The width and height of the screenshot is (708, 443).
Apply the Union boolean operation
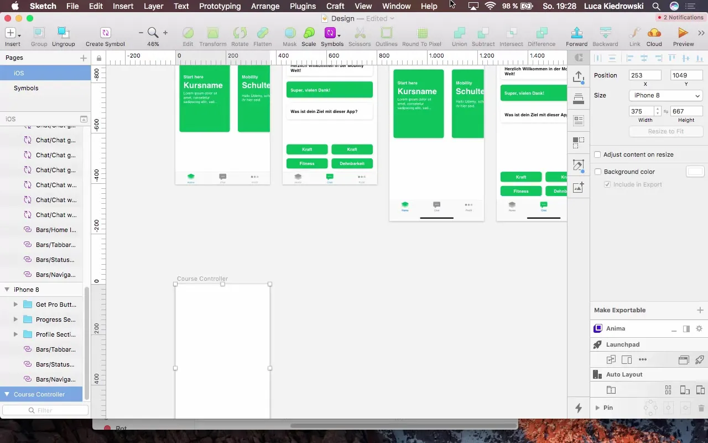[x=459, y=33]
